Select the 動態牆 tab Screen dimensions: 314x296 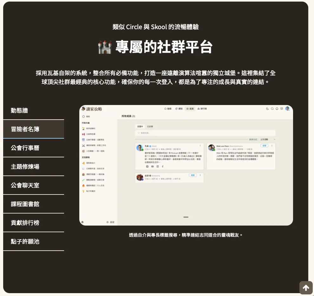pos(34,110)
